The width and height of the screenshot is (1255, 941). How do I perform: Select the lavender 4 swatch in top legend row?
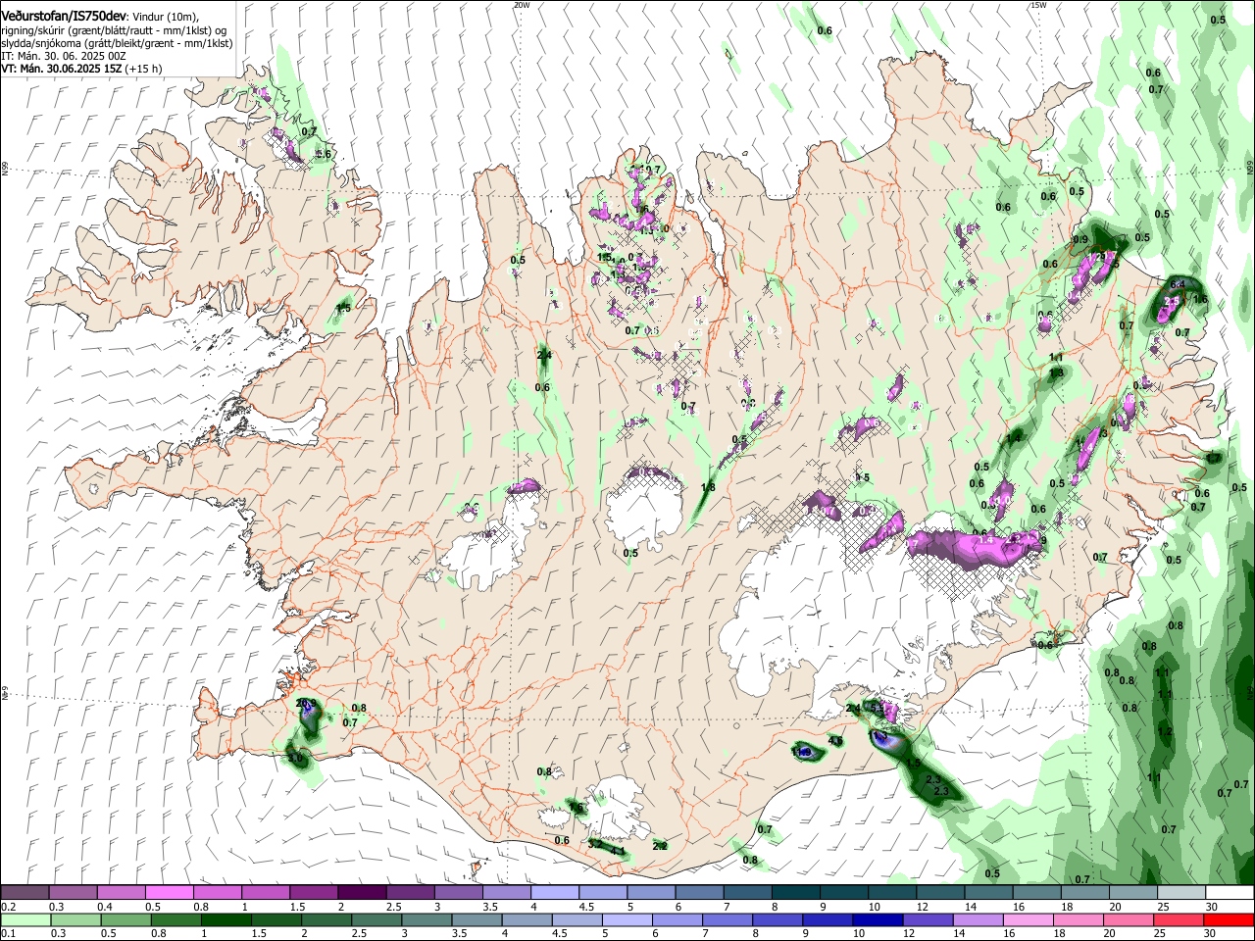point(554,893)
